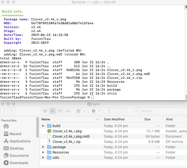The image size is (187, 168).
Task: Click the Finder sidebar scrollbar
Action: tap(38, 127)
